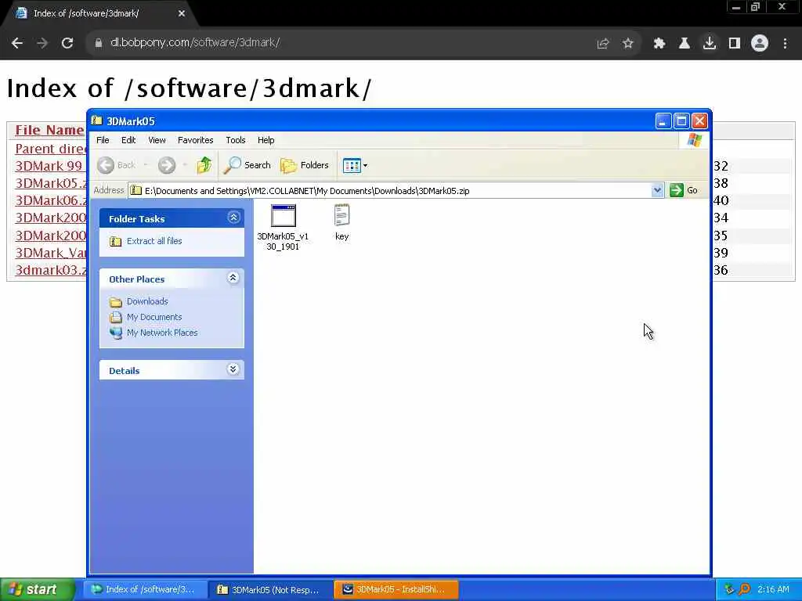Expand the Details panel
This screenshot has width=802, height=601.
[233, 369]
